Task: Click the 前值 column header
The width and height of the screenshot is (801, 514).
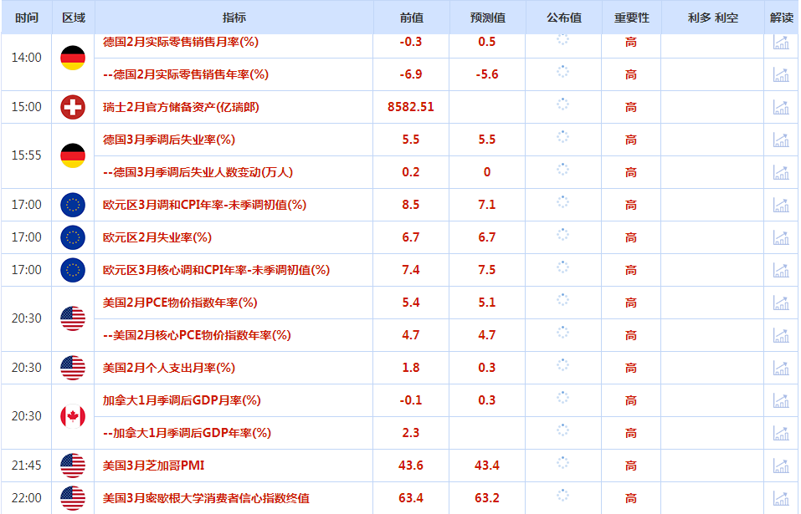Action: pos(411,18)
